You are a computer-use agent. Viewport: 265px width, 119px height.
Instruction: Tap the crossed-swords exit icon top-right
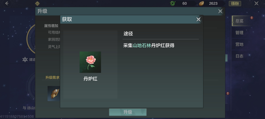pyautogui.click(x=257, y=3)
